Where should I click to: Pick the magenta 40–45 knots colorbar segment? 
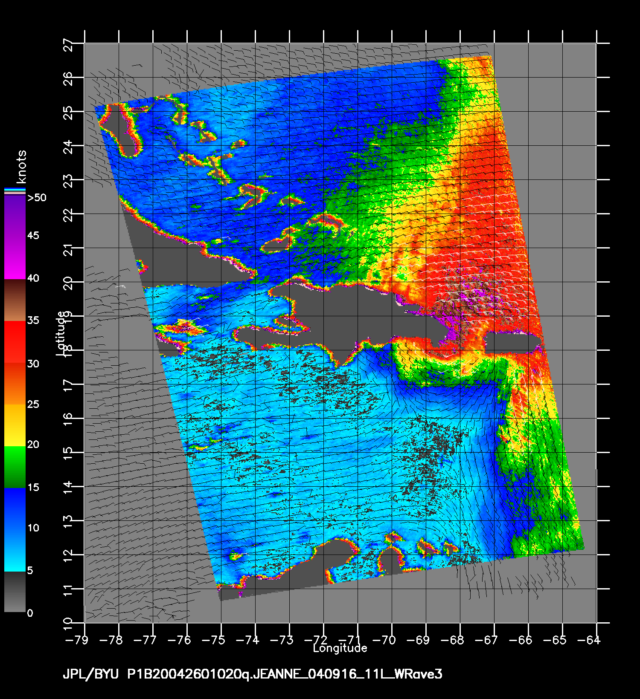point(15,258)
